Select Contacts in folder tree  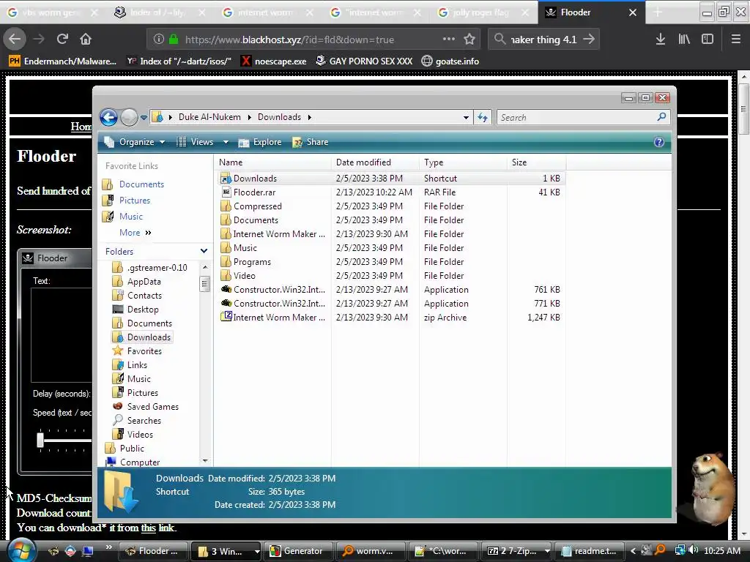coord(144,296)
